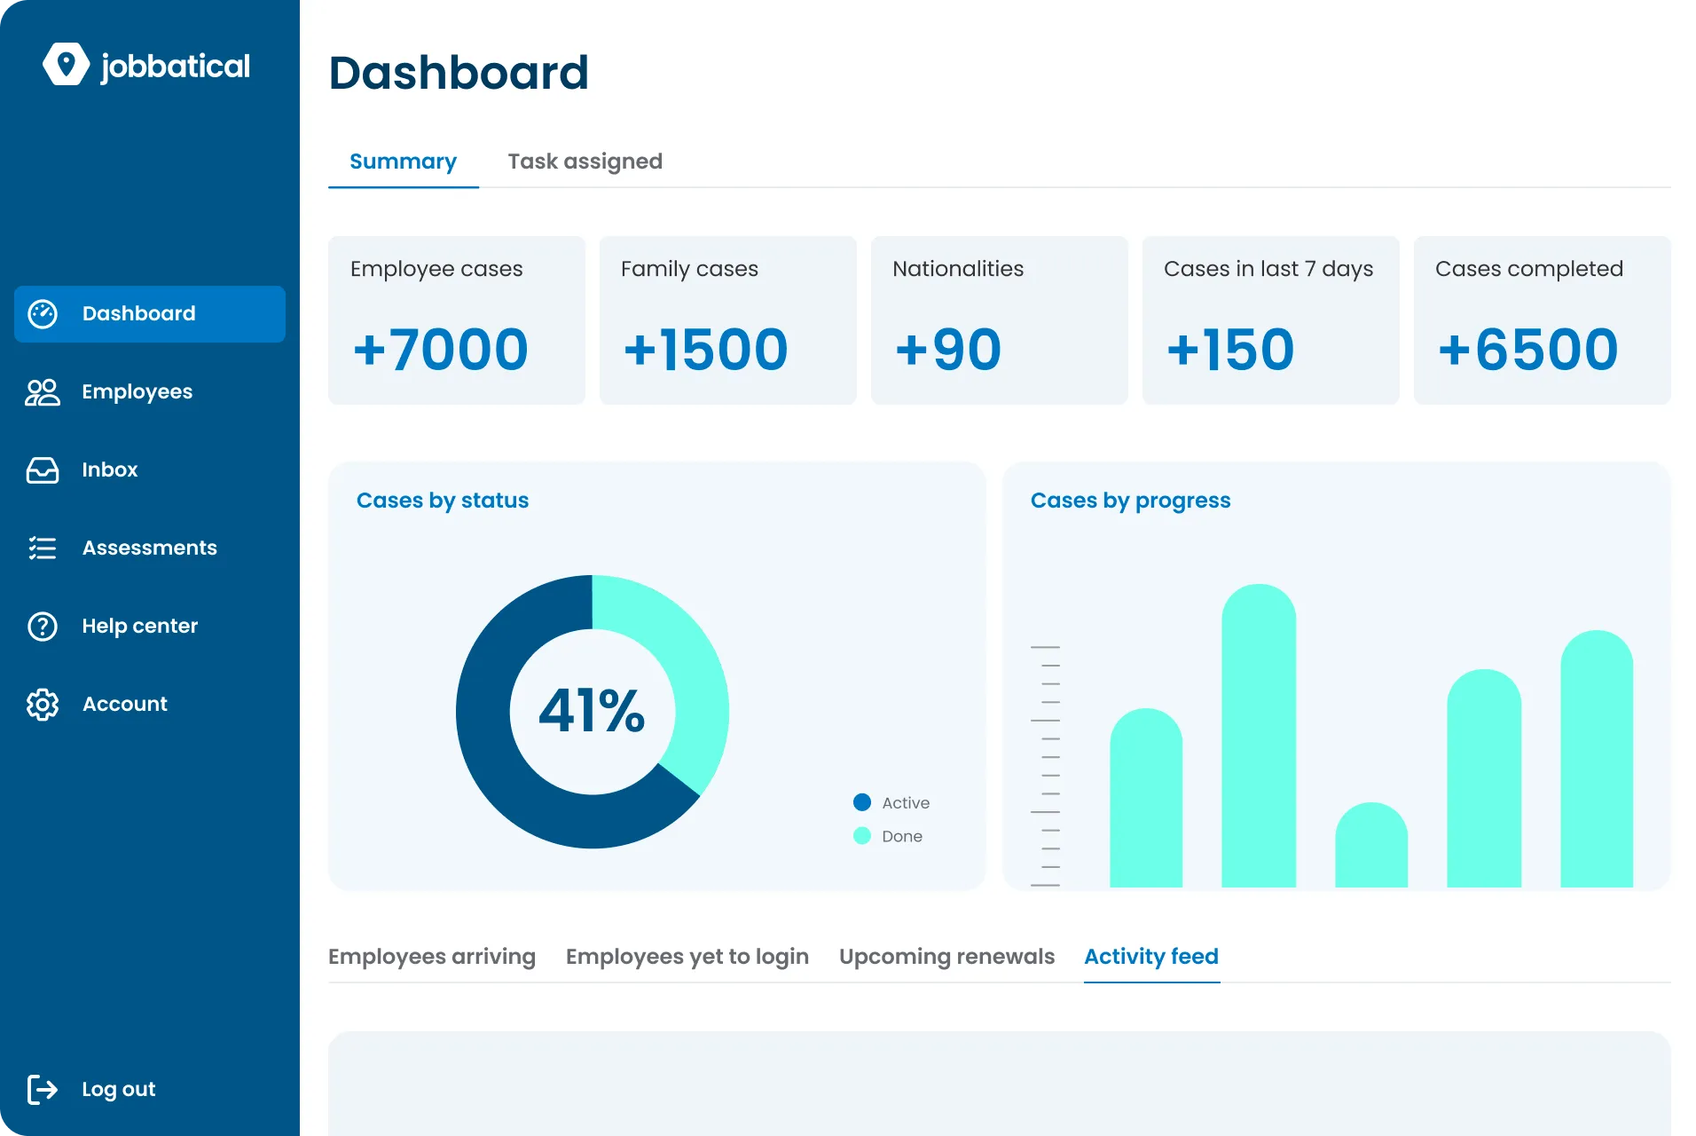Image resolution: width=1696 pixels, height=1136 pixels.
Task: Select the tallest bar in Cases by progress
Action: (x=1259, y=737)
